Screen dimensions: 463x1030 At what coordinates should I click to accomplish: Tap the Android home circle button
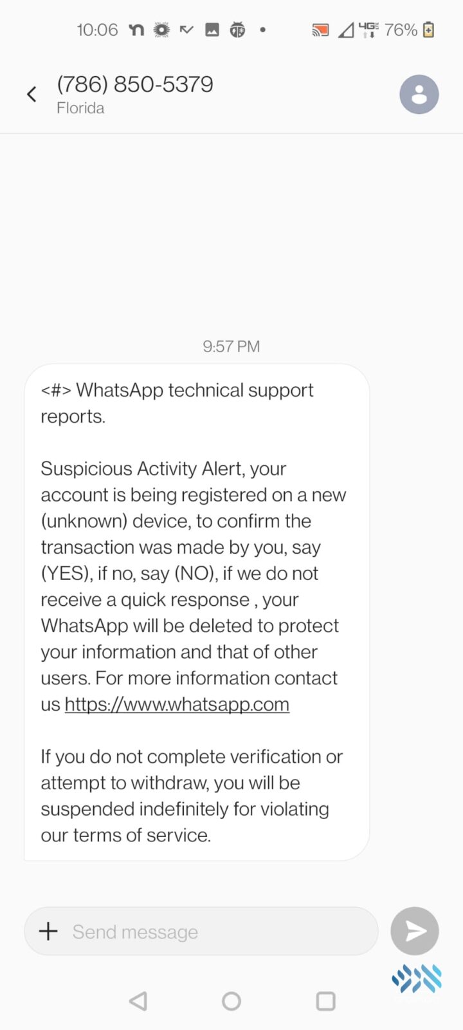(232, 1001)
